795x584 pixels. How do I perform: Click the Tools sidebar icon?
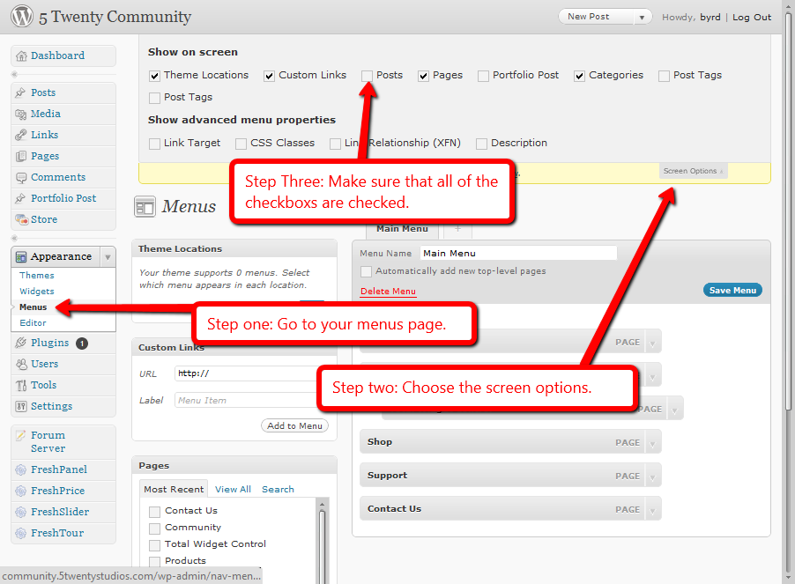click(x=21, y=386)
